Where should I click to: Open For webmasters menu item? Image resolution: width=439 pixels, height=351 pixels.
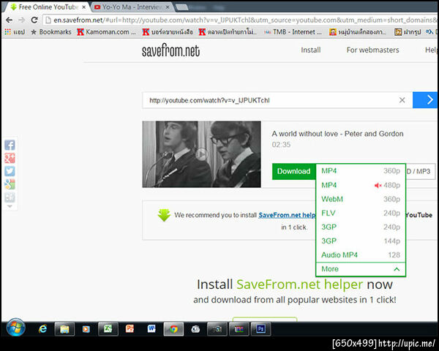372,50
